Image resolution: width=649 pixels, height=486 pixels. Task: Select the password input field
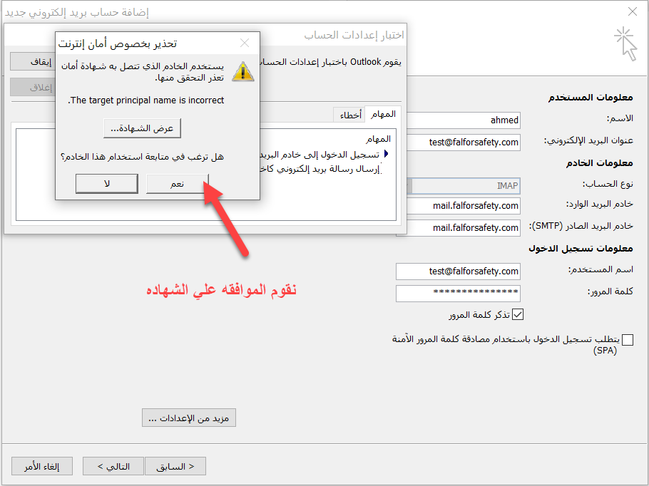458,293
